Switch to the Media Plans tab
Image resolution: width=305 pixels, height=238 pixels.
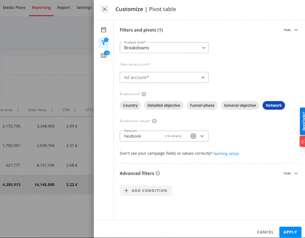pyautogui.click(x=14, y=8)
